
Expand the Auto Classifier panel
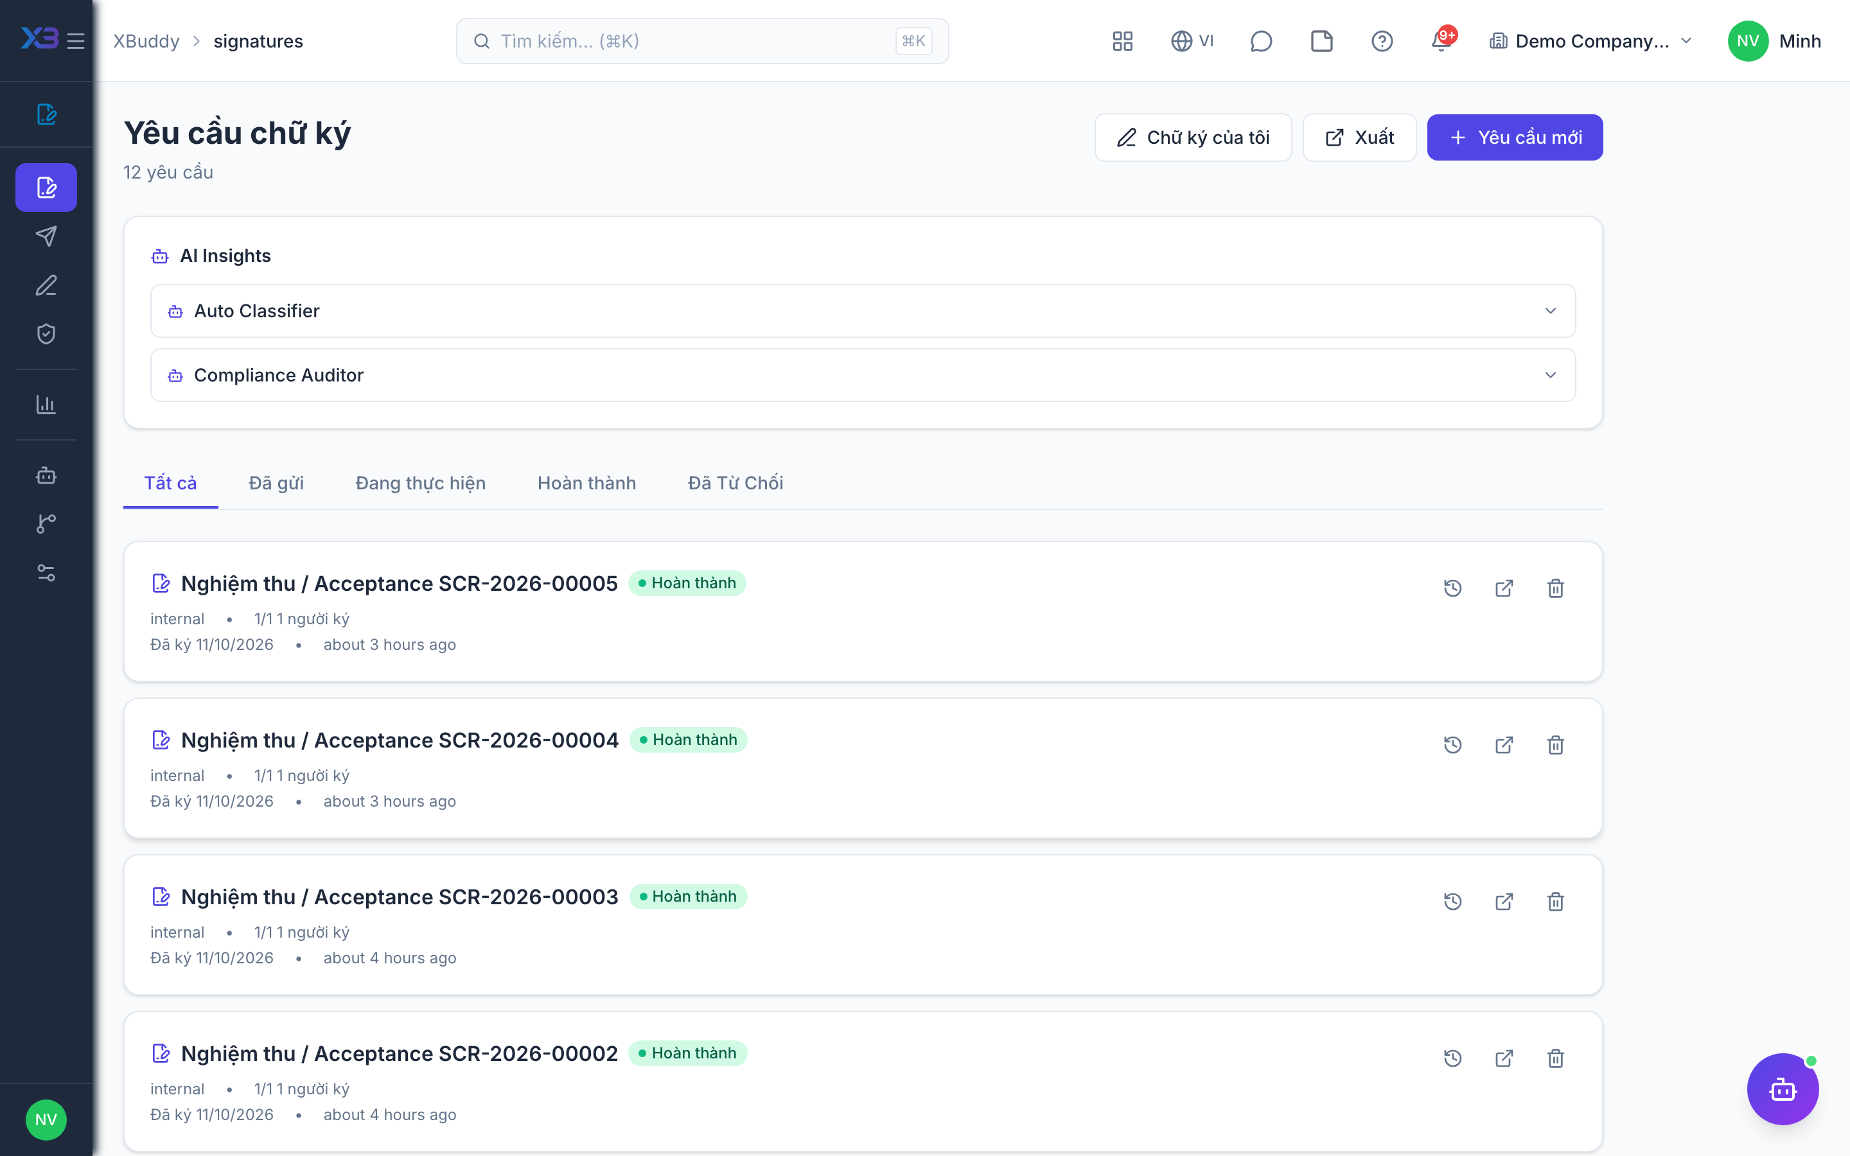862,310
